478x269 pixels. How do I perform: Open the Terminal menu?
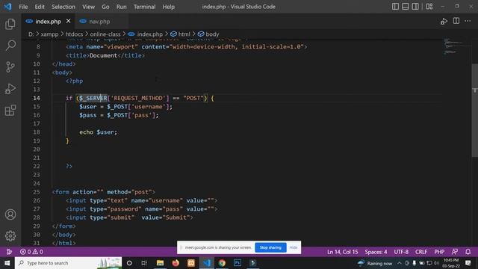click(x=144, y=7)
